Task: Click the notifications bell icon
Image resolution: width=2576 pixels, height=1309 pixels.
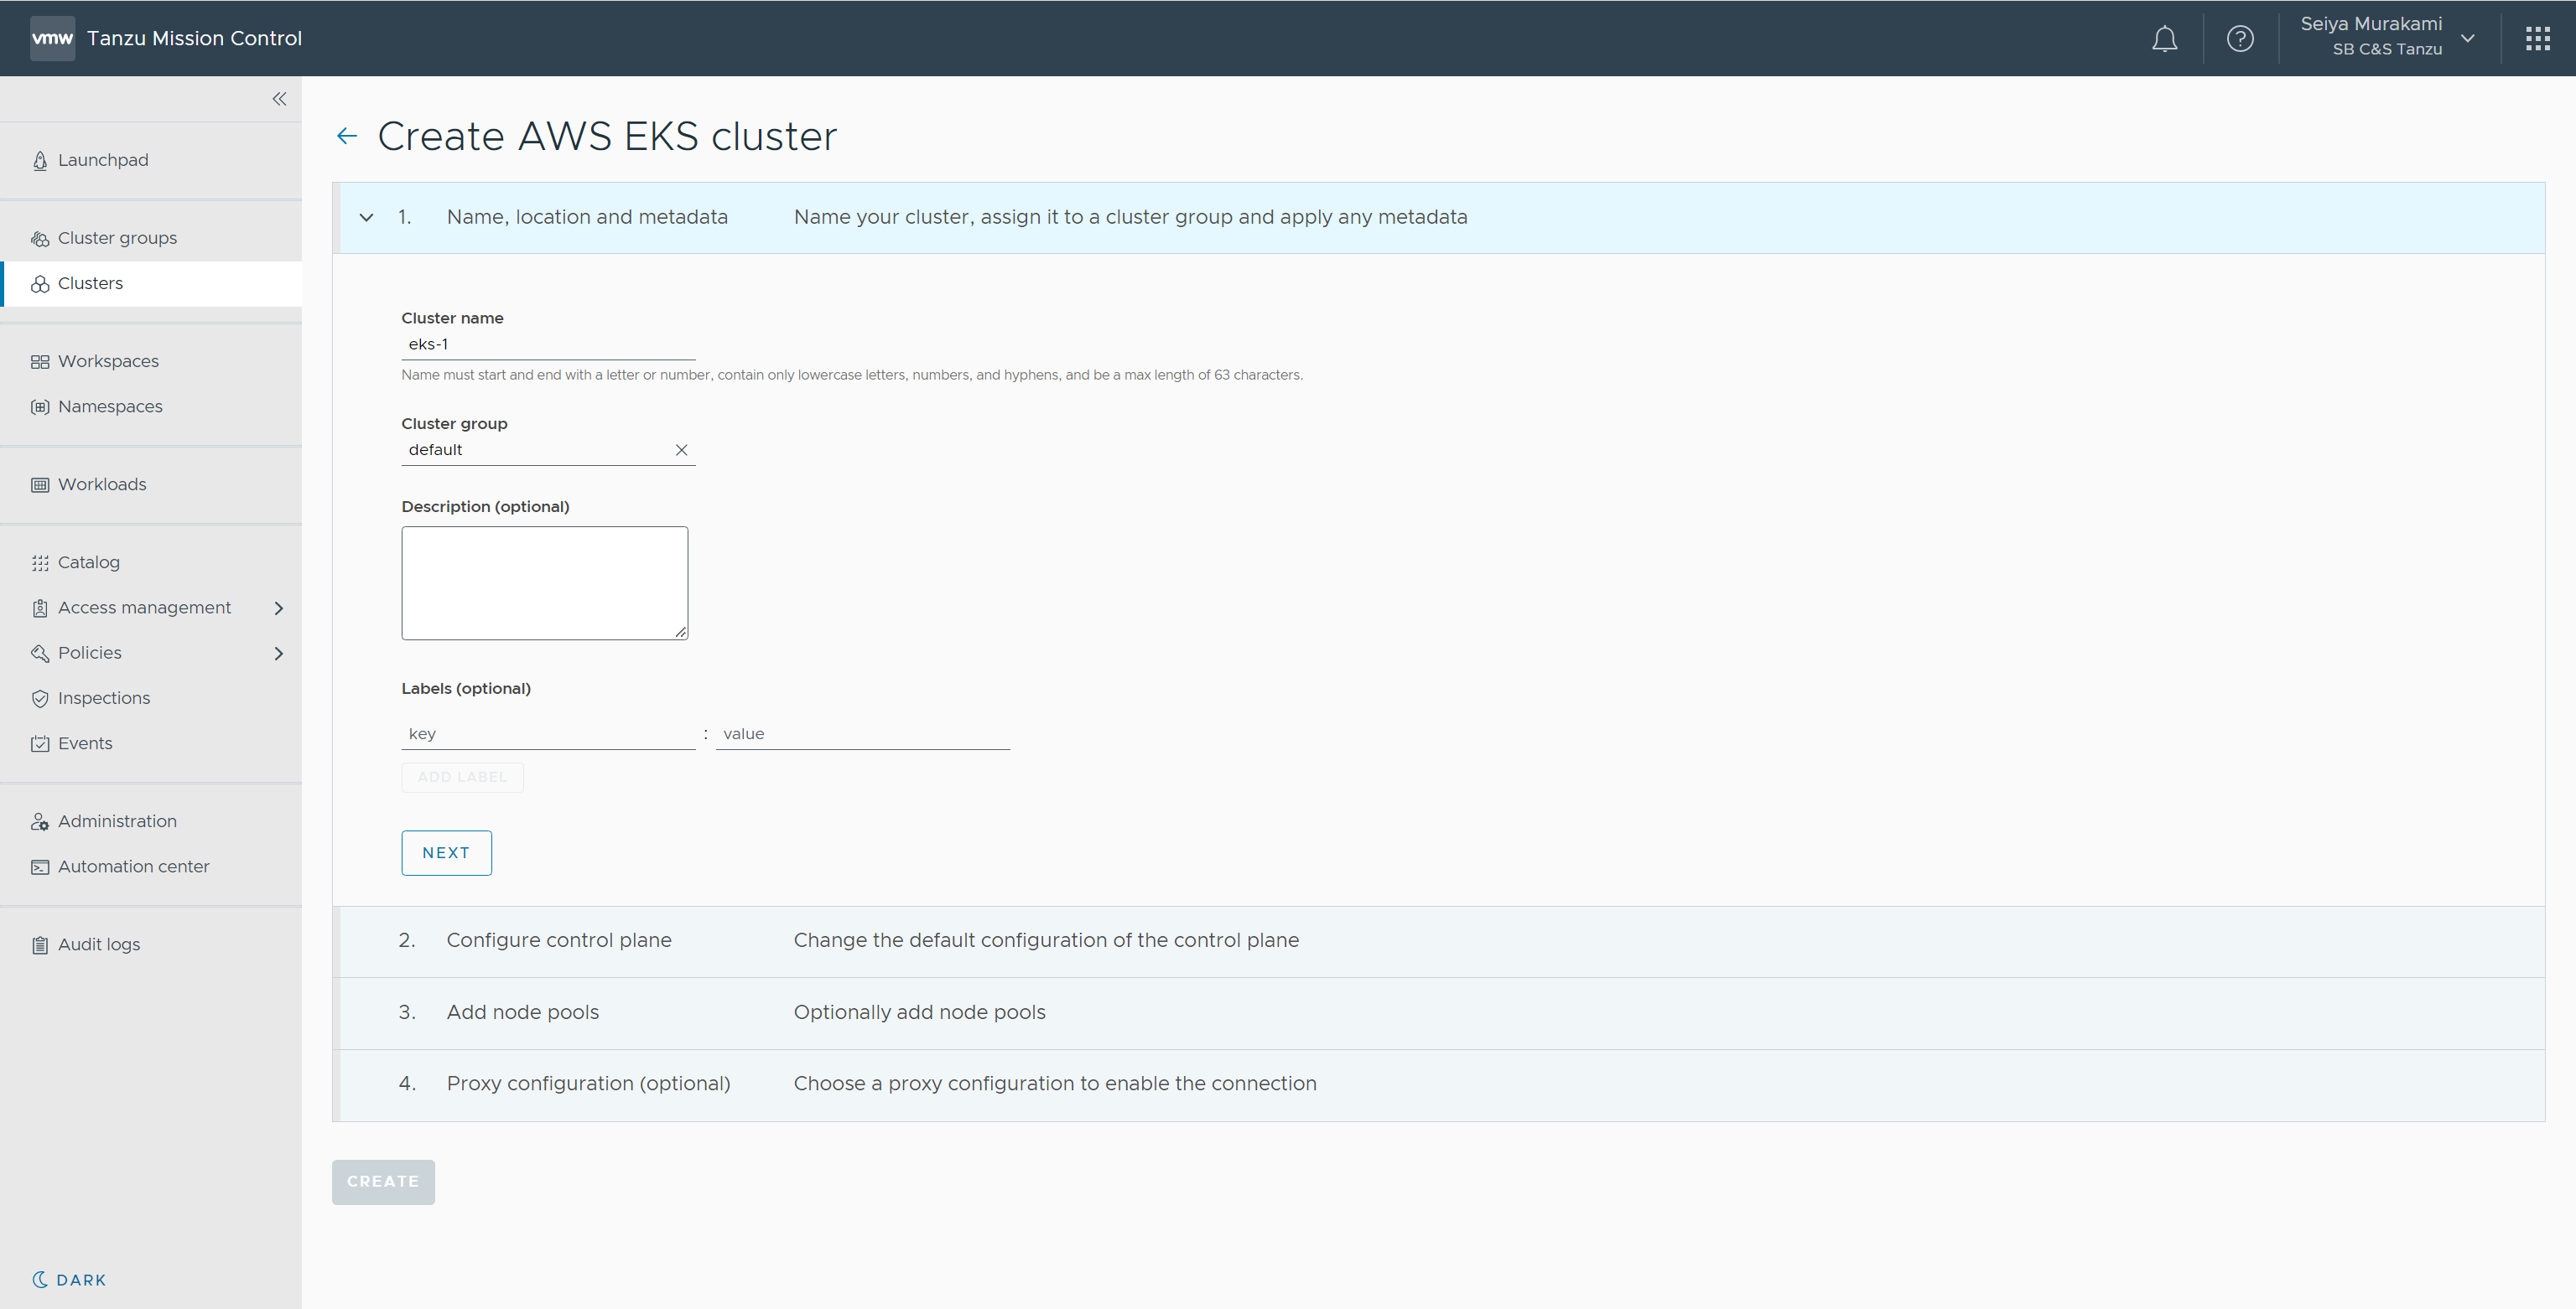Action: pyautogui.click(x=2164, y=39)
